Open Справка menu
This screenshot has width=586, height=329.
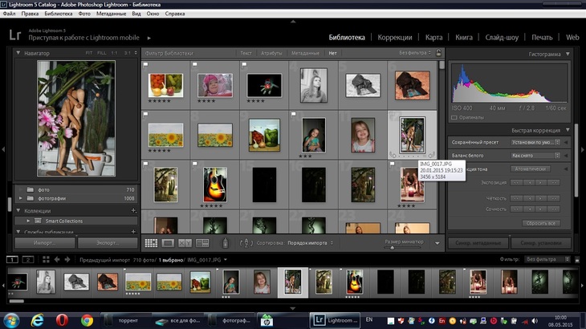[x=174, y=14]
